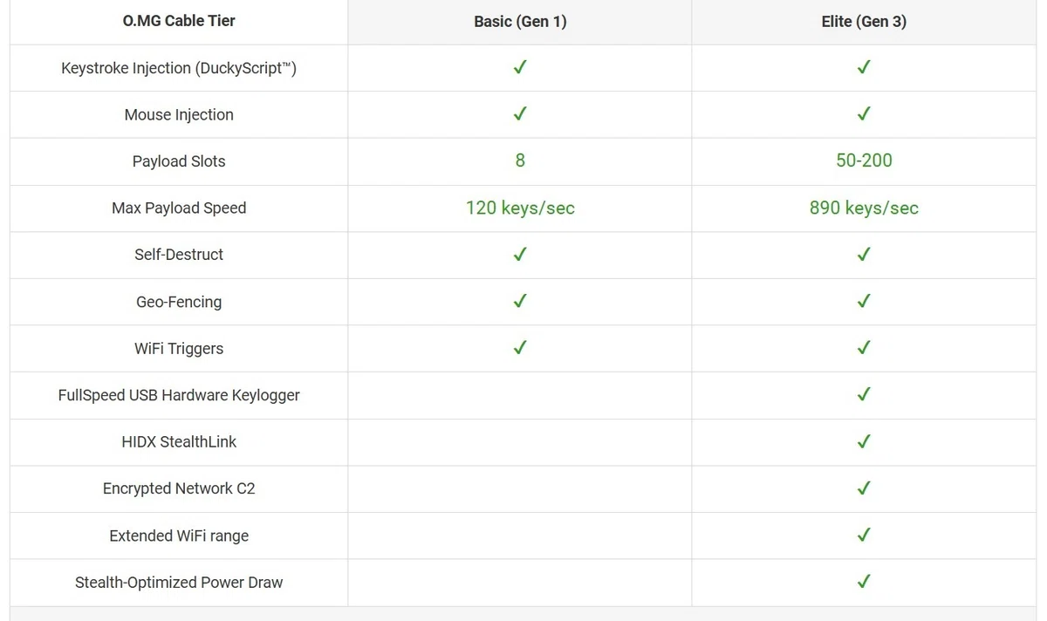The width and height of the screenshot is (1047, 621).
Task: Click Elite checkmark for Extended WiFi range
Action: pyautogui.click(x=864, y=535)
